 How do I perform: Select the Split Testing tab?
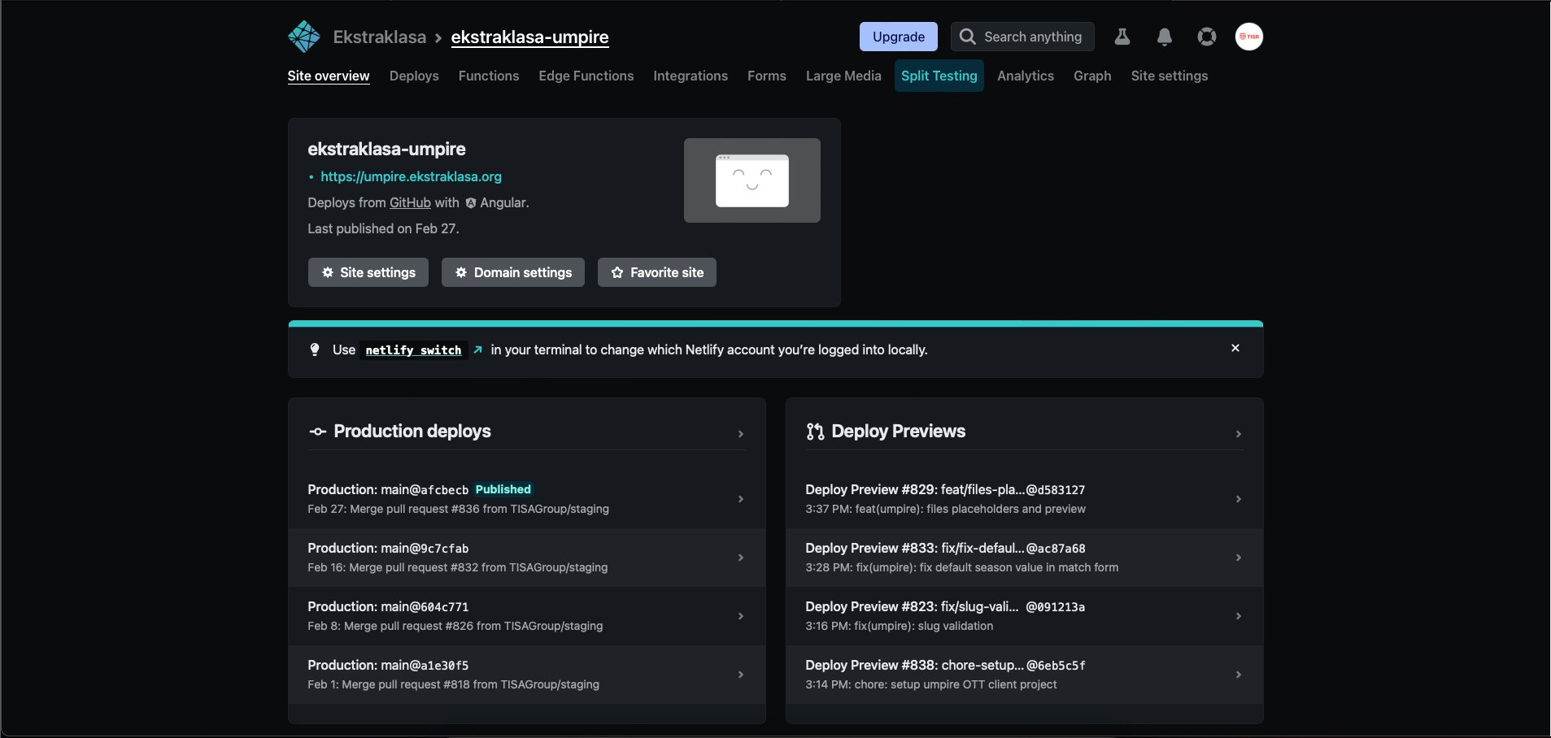(939, 76)
